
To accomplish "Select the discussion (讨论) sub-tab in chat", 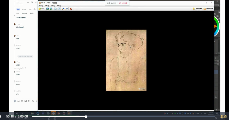I will 17,13.
